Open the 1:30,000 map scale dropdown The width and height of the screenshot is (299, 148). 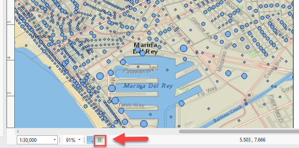pos(55,140)
